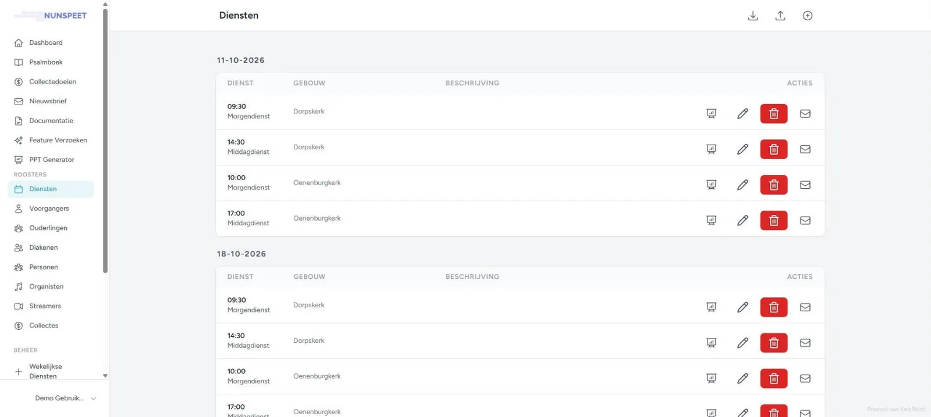
Task: Edit the 11-10-2026 17:00 Oenenburgkerk Middagdienst
Action: coord(742,221)
